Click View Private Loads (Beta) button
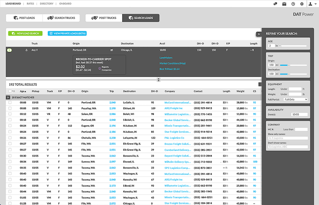 point(67,33)
